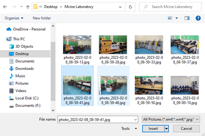Image resolution: width=205 pixels, height=136 pixels.
Task: Open Videos in the sidebar
Action: pos(17,91)
